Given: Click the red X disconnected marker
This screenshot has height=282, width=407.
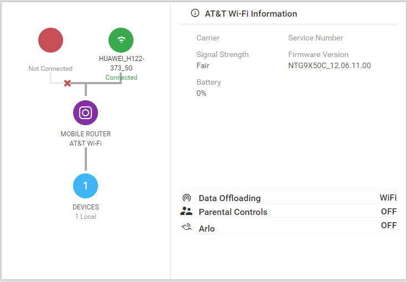Looking at the screenshot, I should 67,83.
